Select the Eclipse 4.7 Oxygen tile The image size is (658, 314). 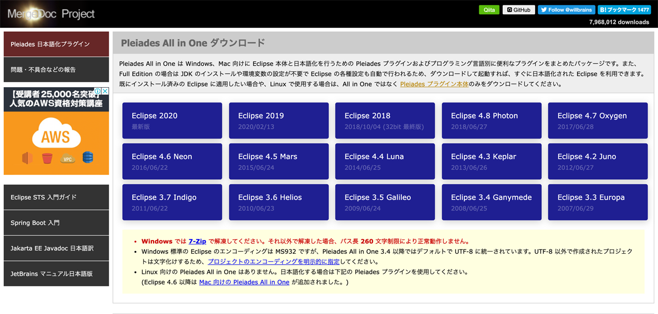(598, 121)
